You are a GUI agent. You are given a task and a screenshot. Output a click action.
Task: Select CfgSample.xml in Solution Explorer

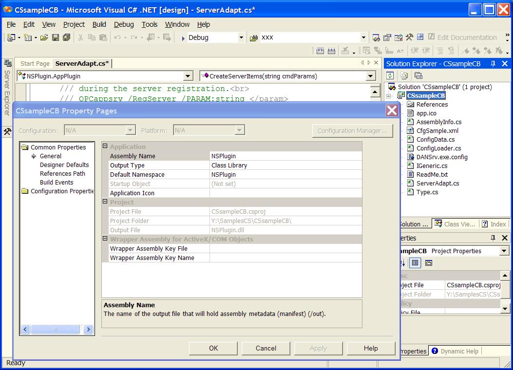click(437, 131)
